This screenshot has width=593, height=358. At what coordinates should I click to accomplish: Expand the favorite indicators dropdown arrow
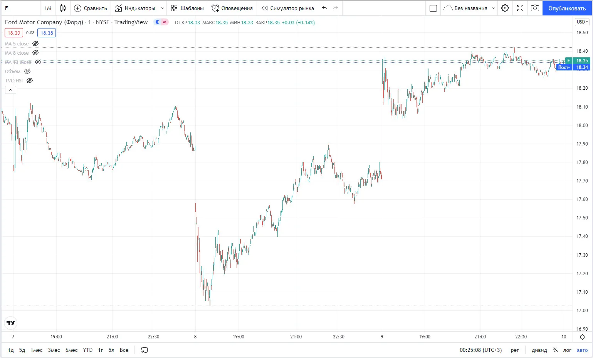[x=163, y=8]
